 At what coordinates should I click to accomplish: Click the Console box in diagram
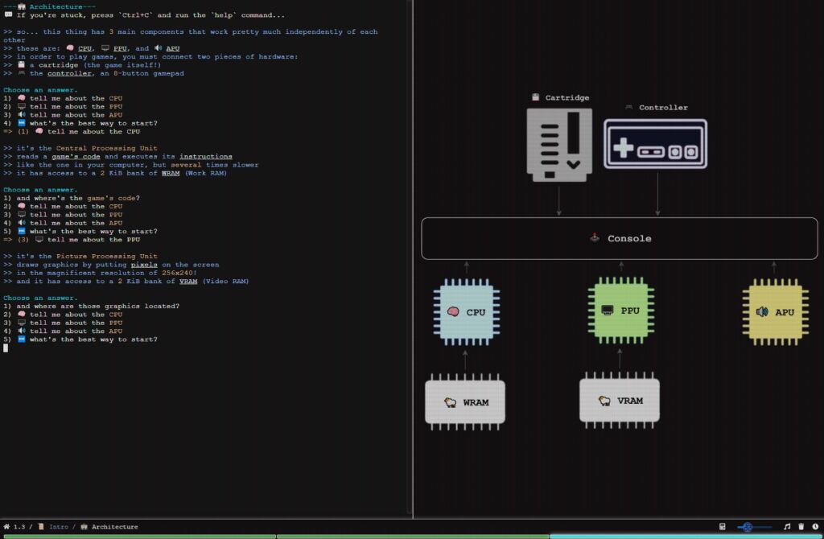[619, 238]
